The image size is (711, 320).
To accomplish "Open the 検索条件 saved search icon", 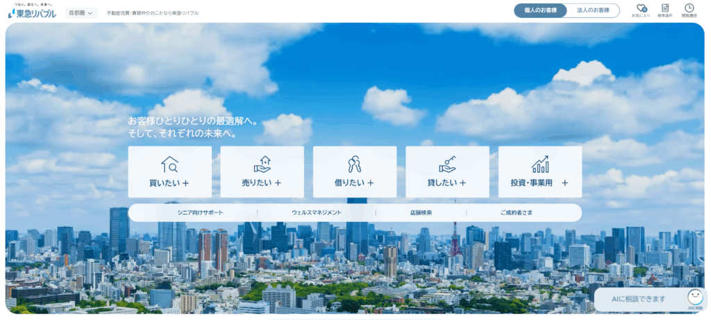I will (665, 8).
